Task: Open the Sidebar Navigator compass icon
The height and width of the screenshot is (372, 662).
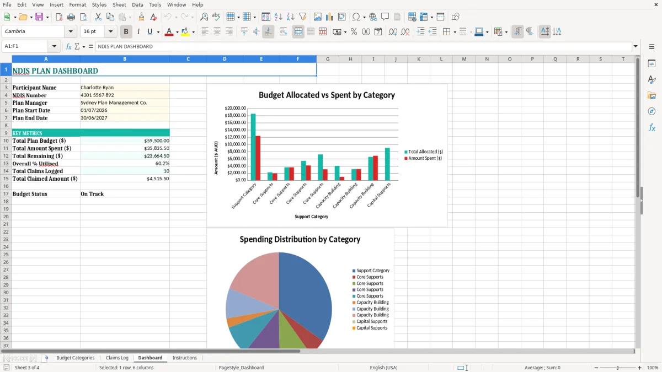Action: click(x=652, y=112)
